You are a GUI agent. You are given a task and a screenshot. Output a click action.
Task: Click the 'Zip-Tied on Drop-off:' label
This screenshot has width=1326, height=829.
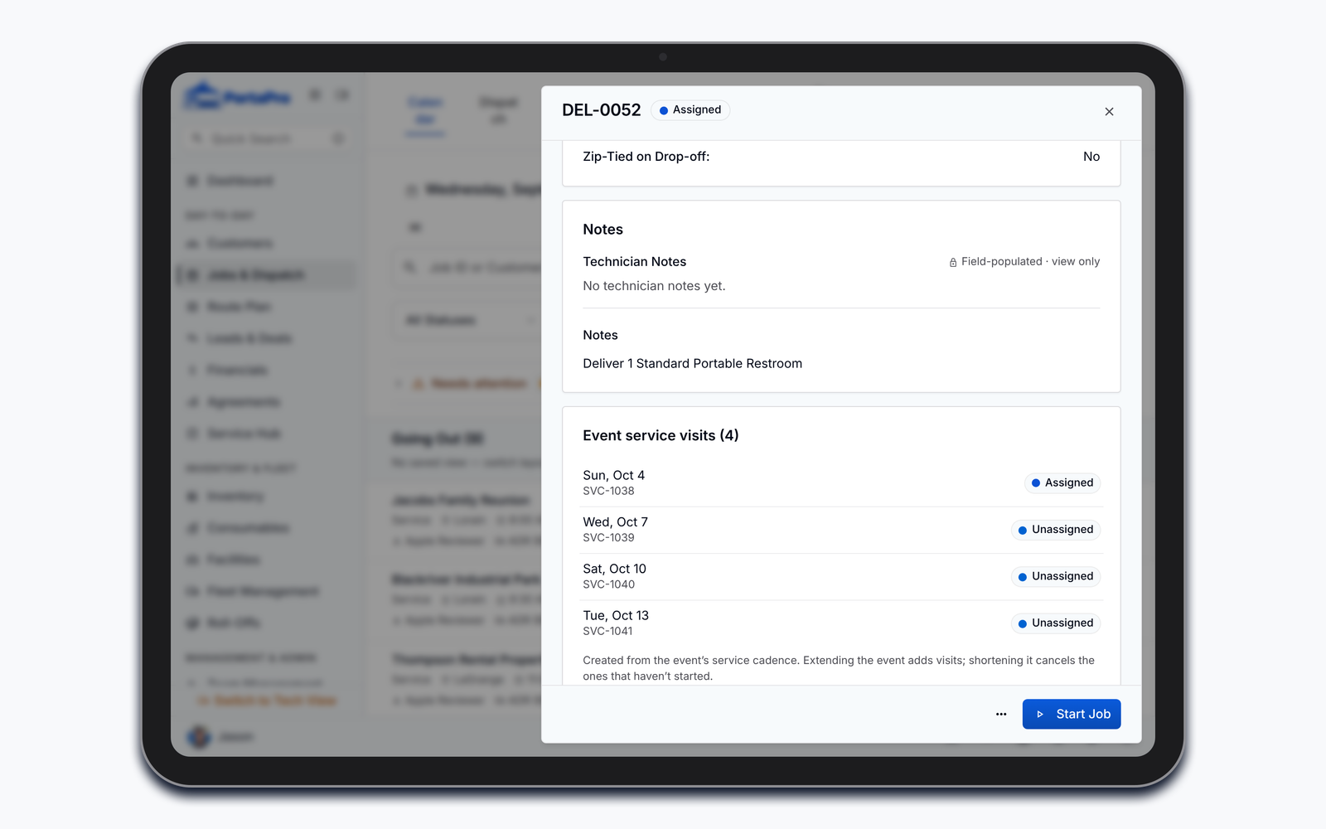coord(646,157)
